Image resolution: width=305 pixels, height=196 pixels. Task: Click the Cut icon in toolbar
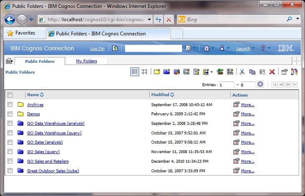242,72
